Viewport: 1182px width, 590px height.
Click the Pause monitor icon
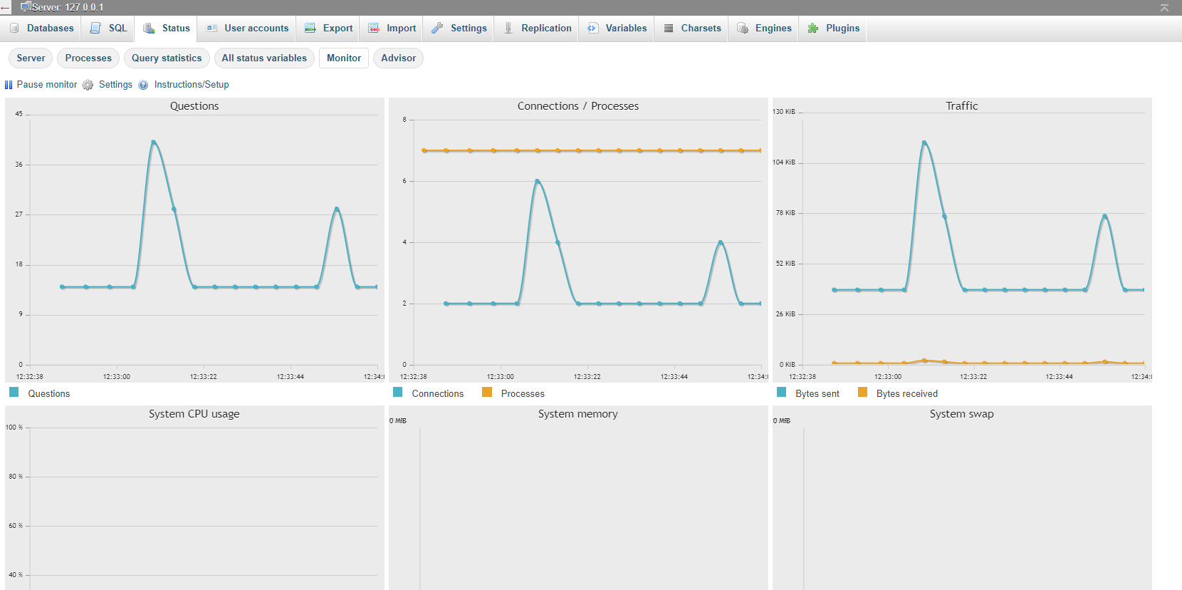click(x=9, y=85)
